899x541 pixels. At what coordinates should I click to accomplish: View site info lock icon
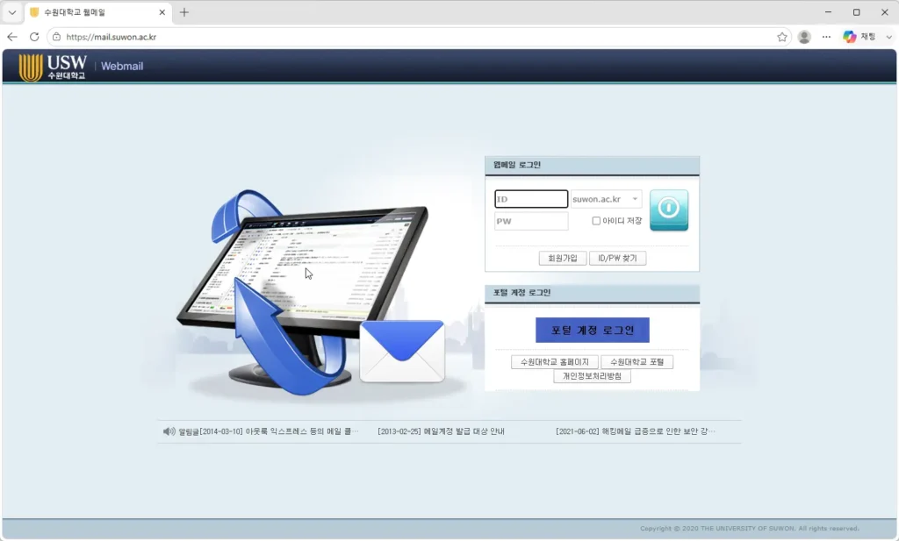point(56,37)
